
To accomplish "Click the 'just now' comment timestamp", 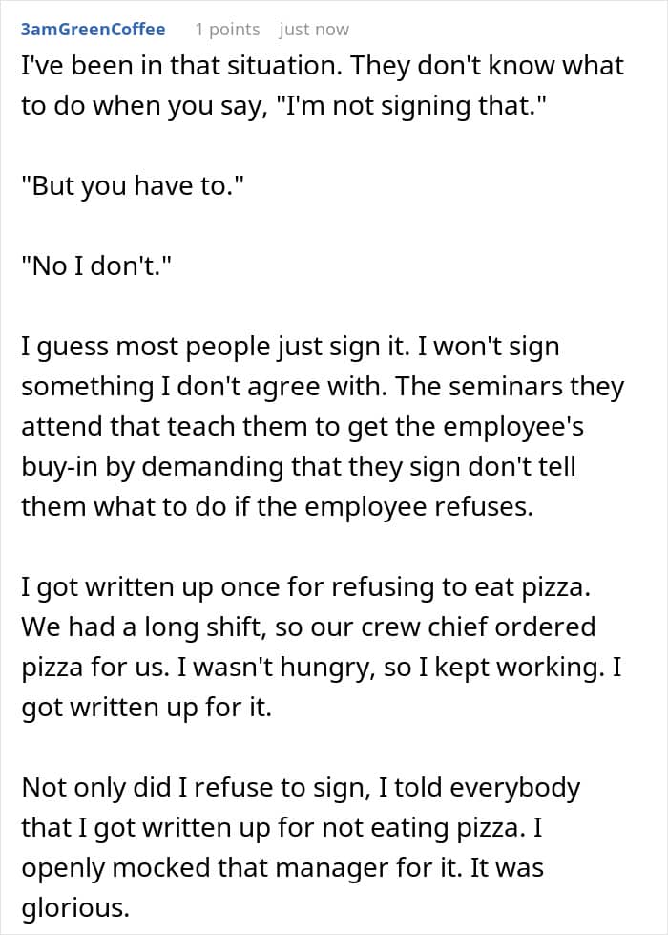I will point(314,30).
